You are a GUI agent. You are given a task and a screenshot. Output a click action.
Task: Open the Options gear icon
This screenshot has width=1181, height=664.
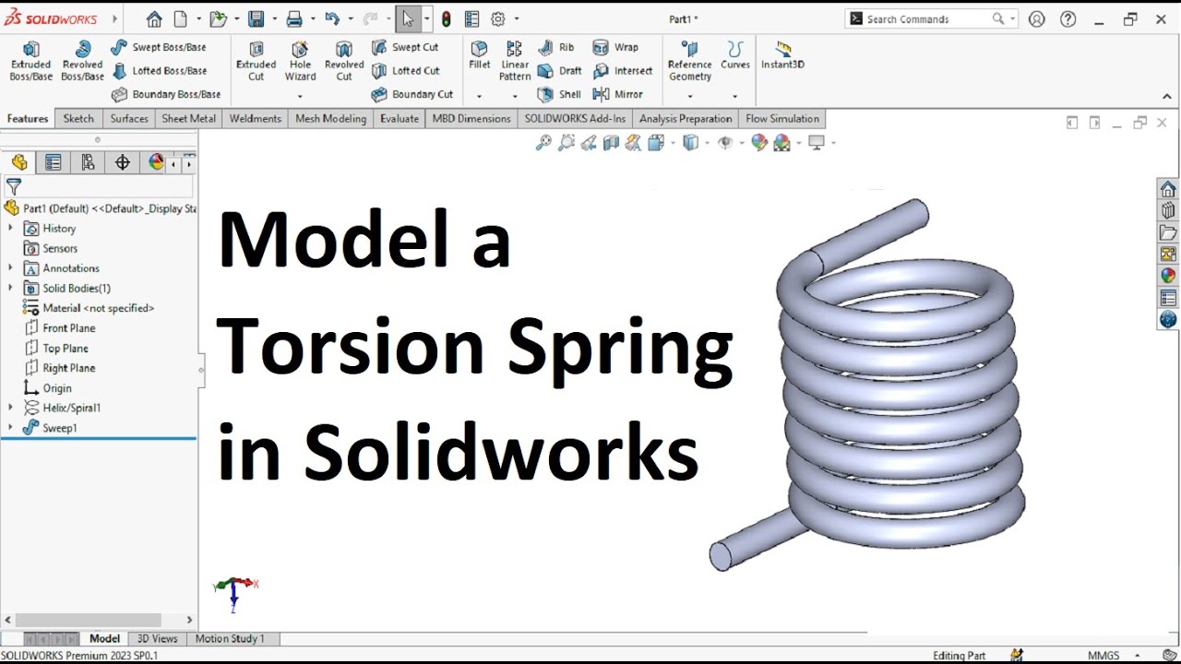tap(498, 18)
